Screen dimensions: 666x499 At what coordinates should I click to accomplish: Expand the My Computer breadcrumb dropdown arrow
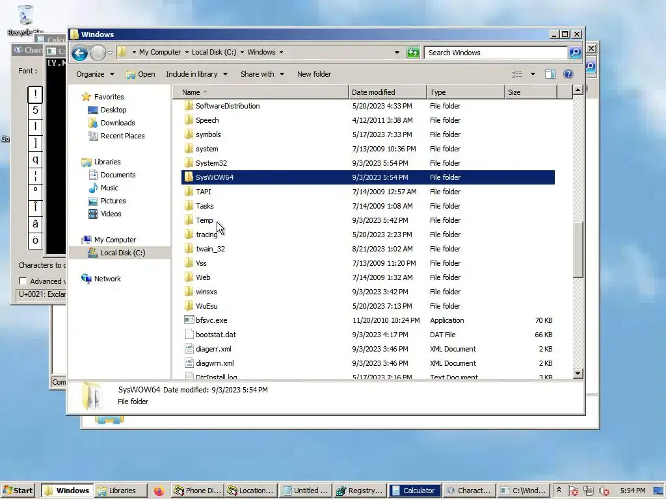point(187,52)
